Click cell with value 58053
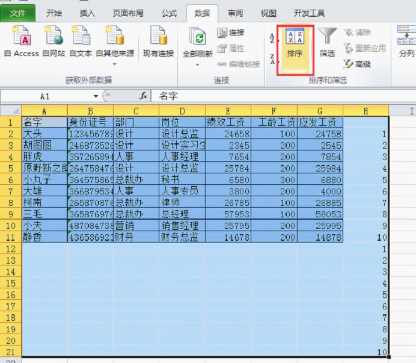This screenshot has width=416, height=363. (320, 214)
